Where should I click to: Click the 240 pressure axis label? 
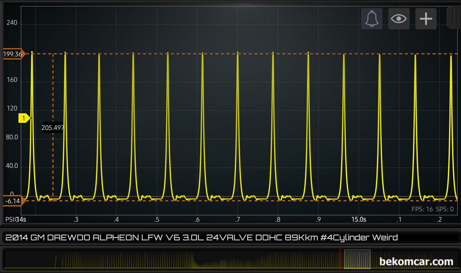pyautogui.click(x=12, y=23)
